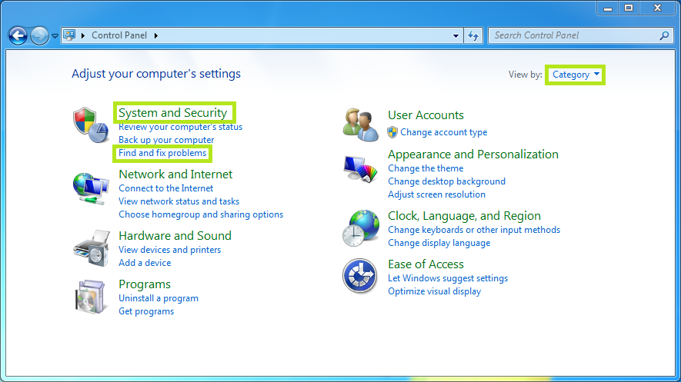Click the Ease of Access icon

click(x=359, y=276)
